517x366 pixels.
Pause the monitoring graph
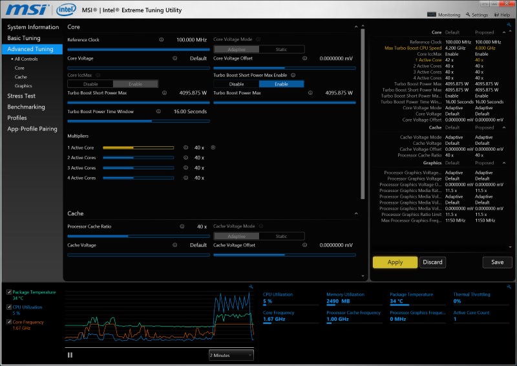point(70,355)
